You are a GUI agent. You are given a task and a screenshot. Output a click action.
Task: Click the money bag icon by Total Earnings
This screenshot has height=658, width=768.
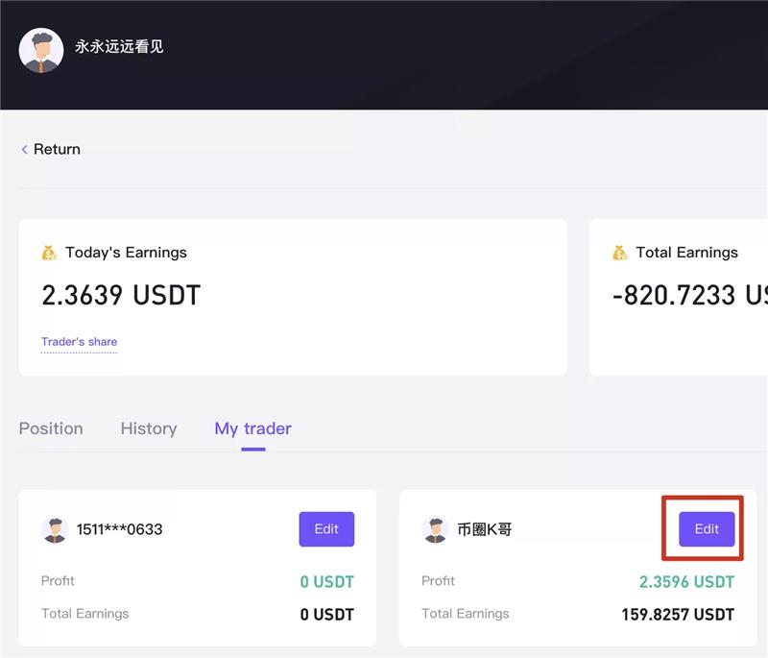point(619,253)
